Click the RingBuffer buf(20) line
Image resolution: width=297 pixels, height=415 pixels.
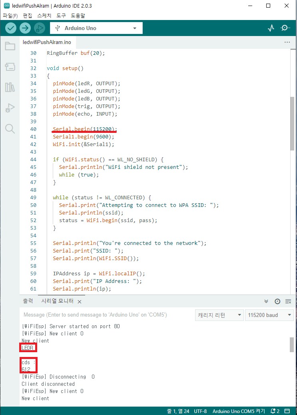pos(76,53)
